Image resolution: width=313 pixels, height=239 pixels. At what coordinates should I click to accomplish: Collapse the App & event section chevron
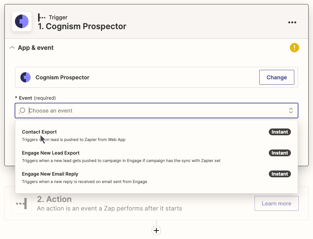pyautogui.click(x=12, y=48)
